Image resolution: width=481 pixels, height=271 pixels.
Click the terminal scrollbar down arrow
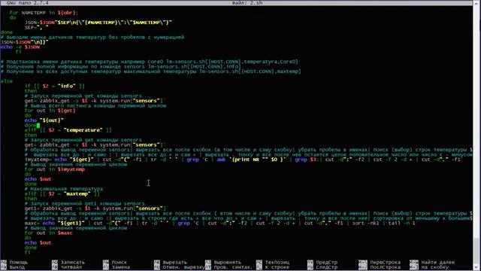coord(477,267)
